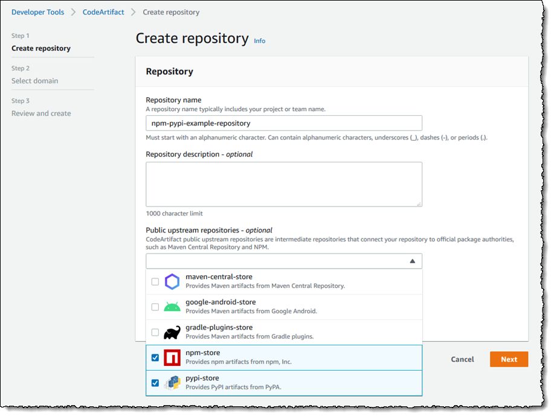Viewport: 554px width, 419px height.
Task: Click the pypi-store Python logo icon
Action: (172, 383)
